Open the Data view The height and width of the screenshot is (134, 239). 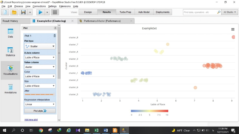pyautogui.click(x=10, y=33)
